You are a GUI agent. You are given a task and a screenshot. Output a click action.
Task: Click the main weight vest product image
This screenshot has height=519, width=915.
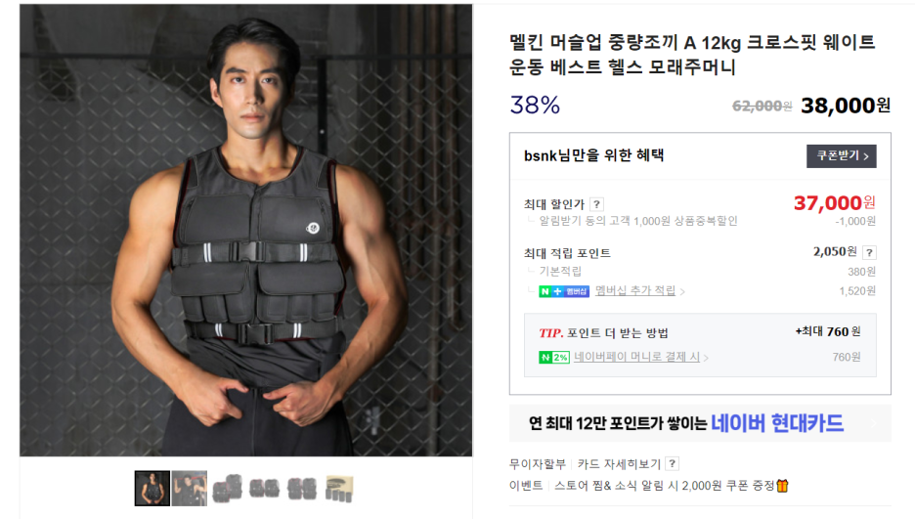(245, 231)
